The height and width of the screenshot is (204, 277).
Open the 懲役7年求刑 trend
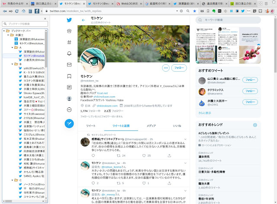[206, 199]
